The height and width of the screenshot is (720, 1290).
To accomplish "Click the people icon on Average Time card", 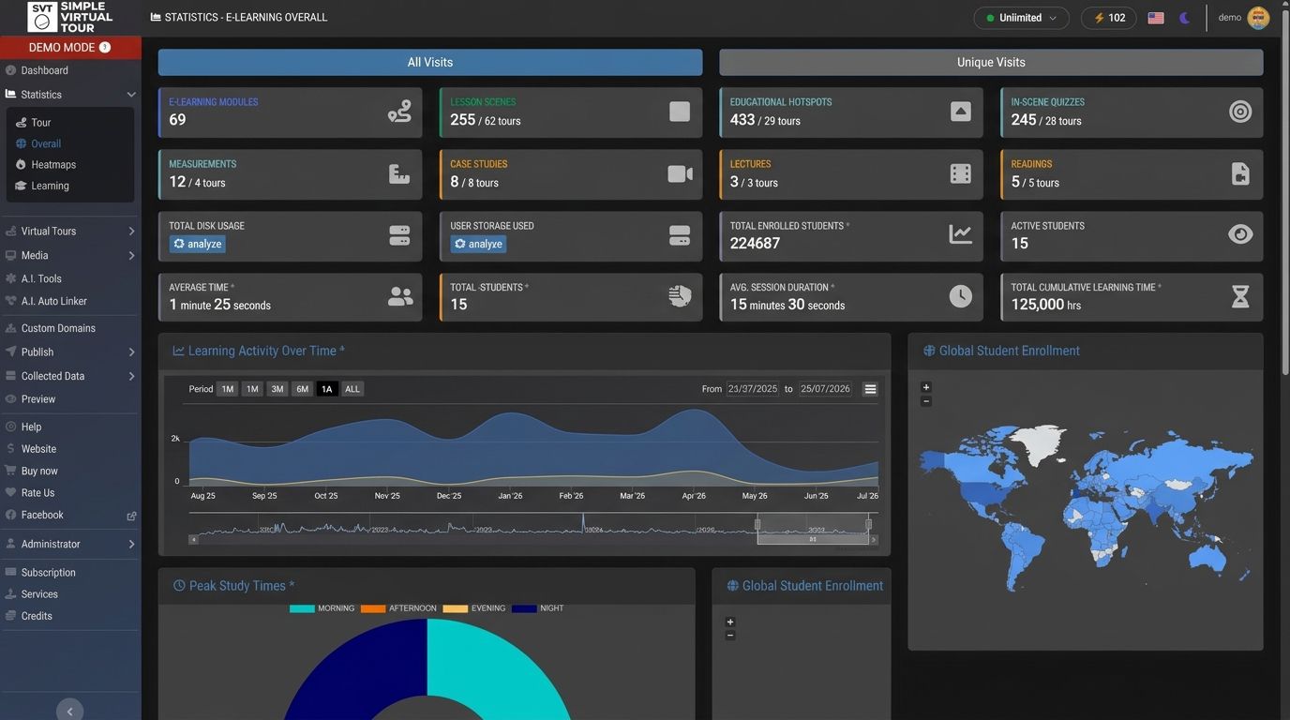I will tap(400, 296).
